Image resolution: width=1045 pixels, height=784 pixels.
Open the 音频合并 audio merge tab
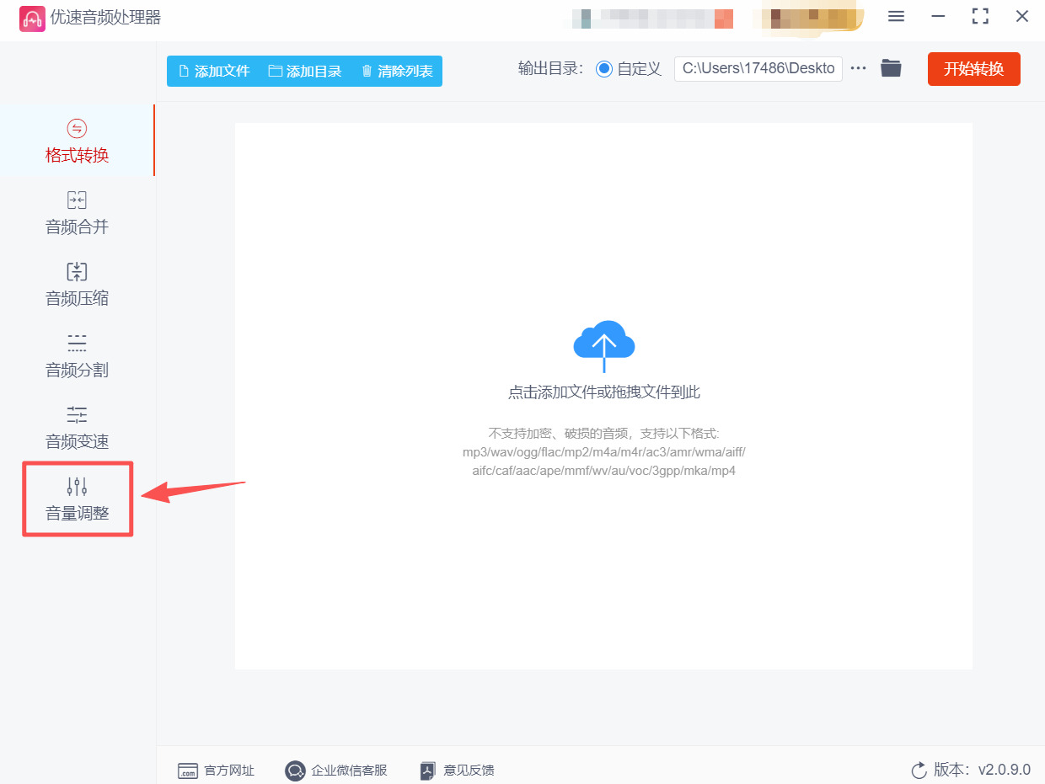click(77, 212)
